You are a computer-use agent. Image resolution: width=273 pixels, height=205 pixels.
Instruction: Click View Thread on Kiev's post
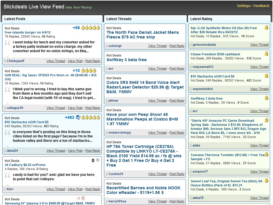coord(56,189)
